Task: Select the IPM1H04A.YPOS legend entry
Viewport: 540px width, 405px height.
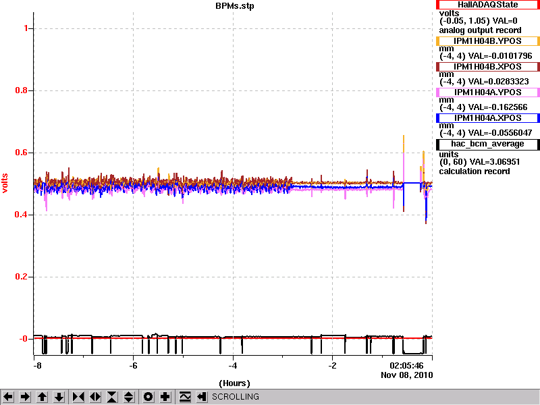Action: (x=487, y=92)
